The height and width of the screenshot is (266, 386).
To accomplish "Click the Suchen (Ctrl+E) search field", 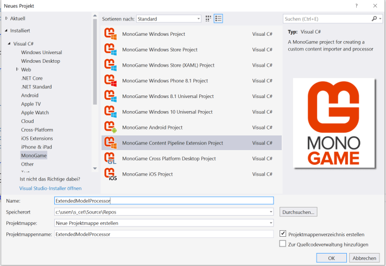I will pos(327,18).
